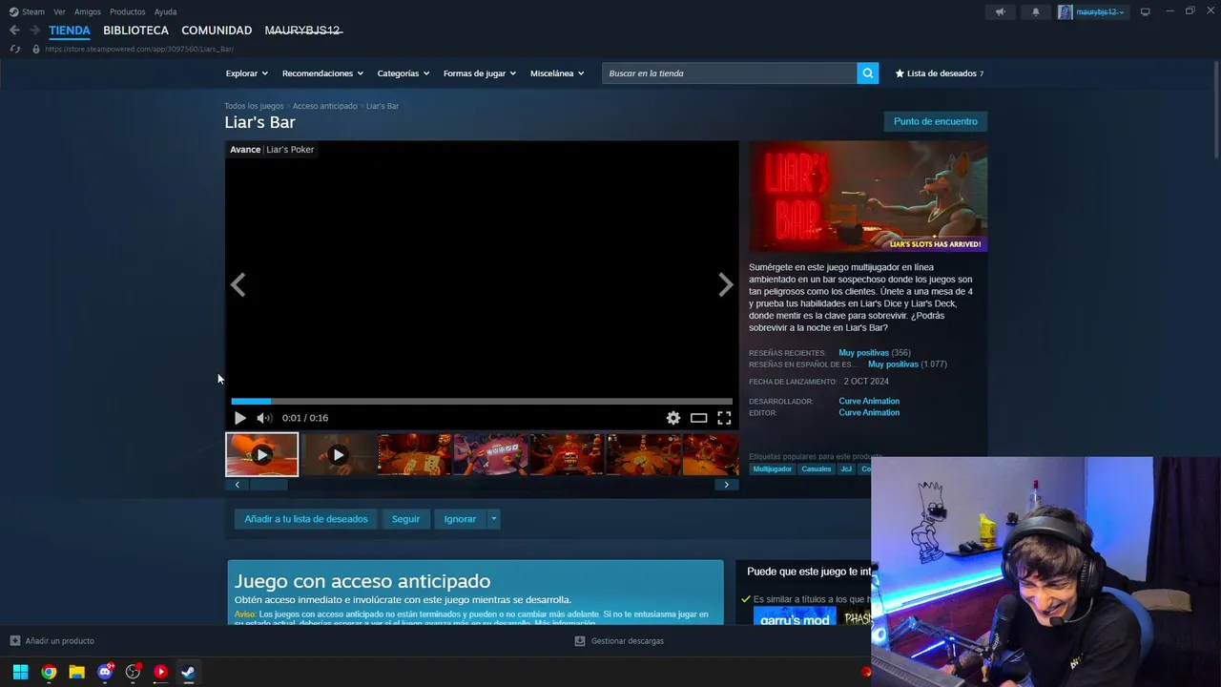This screenshot has height=687, width=1221.
Task: Click the Multijugador tag
Action: point(773,469)
